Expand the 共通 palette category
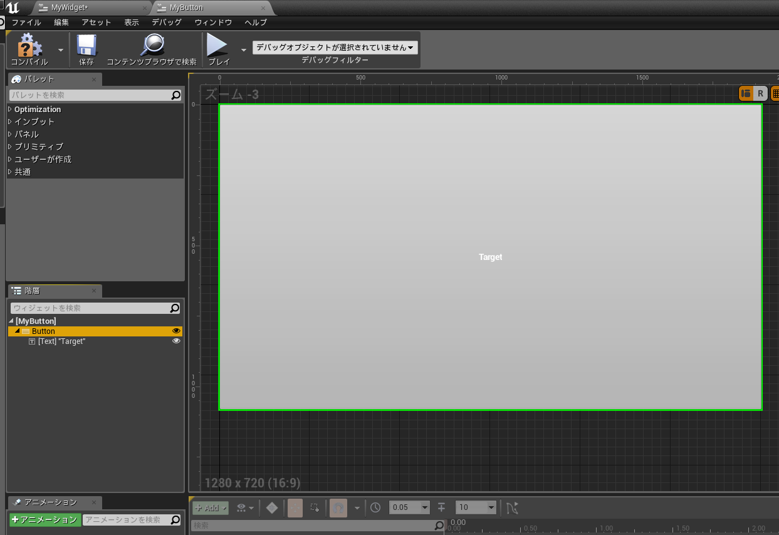Viewport: 779px width, 535px height. pyautogui.click(x=10, y=172)
